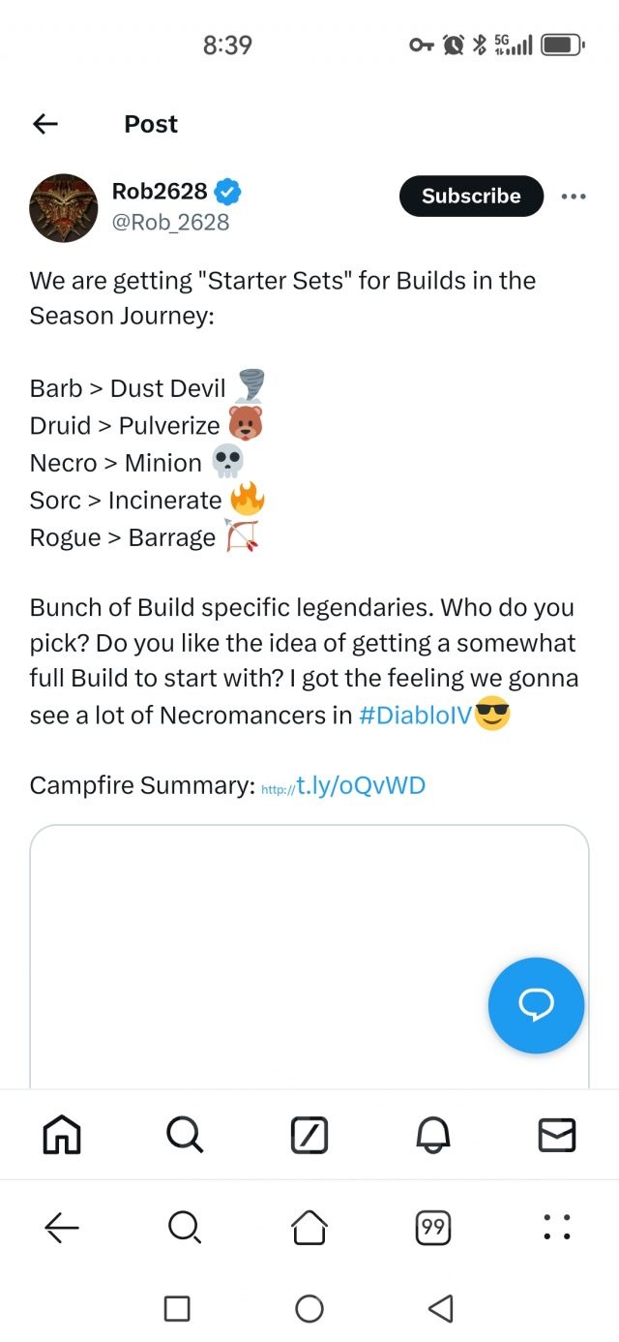Open the Grok slash icon tab

click(309, 1134)
